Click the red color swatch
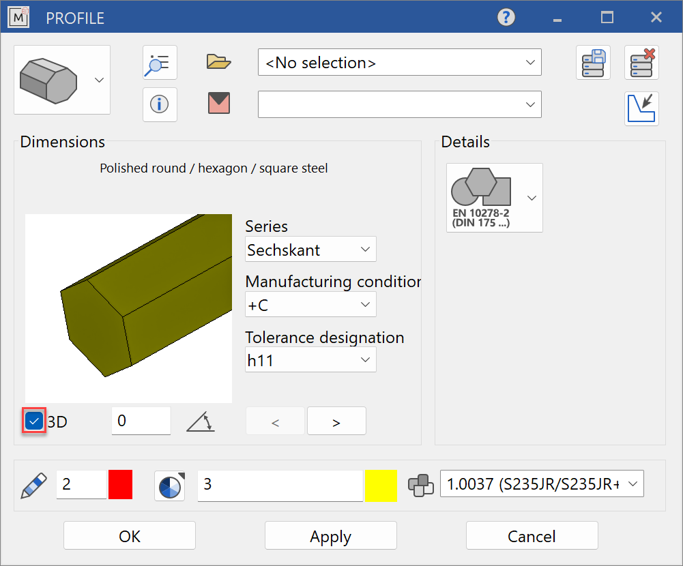This screenshot has height=566, width=683. pos(120,484)
